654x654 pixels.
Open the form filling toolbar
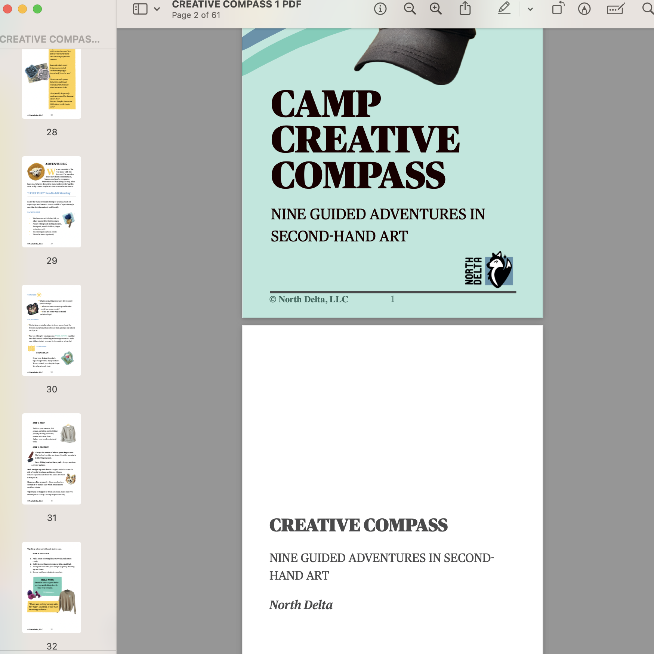616,9
